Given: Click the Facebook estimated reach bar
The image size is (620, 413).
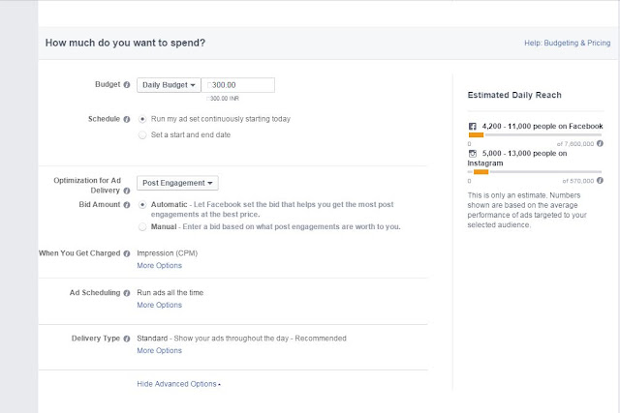Looking at the screenshot, I should coord(533,135).
